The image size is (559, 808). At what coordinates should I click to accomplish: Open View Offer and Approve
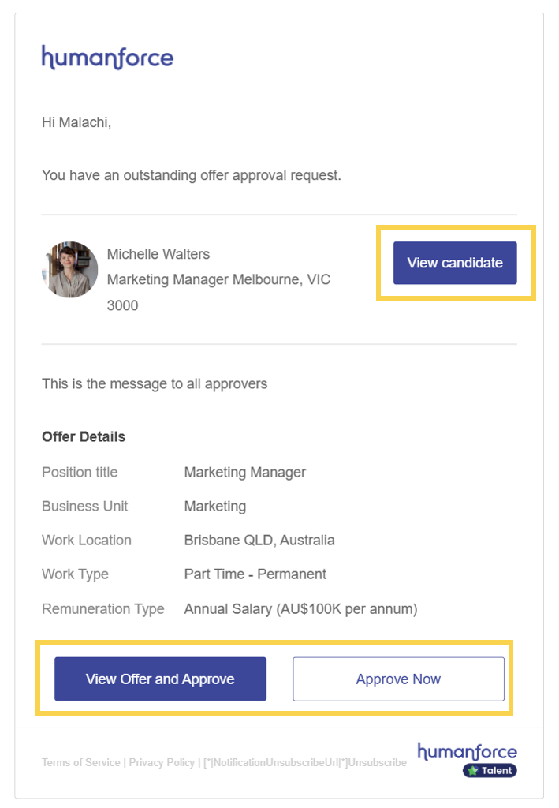pyautogui.click(x=160, y=679)
